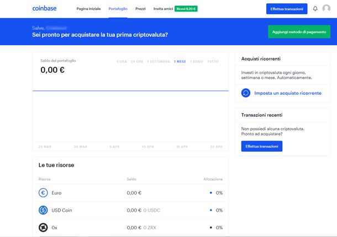Click the recurring purchase circular arrow icon
This screenshot has width=337, height=237.
(x=246, y=93)
